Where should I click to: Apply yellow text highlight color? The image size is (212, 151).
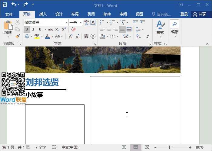pos(37,36)
